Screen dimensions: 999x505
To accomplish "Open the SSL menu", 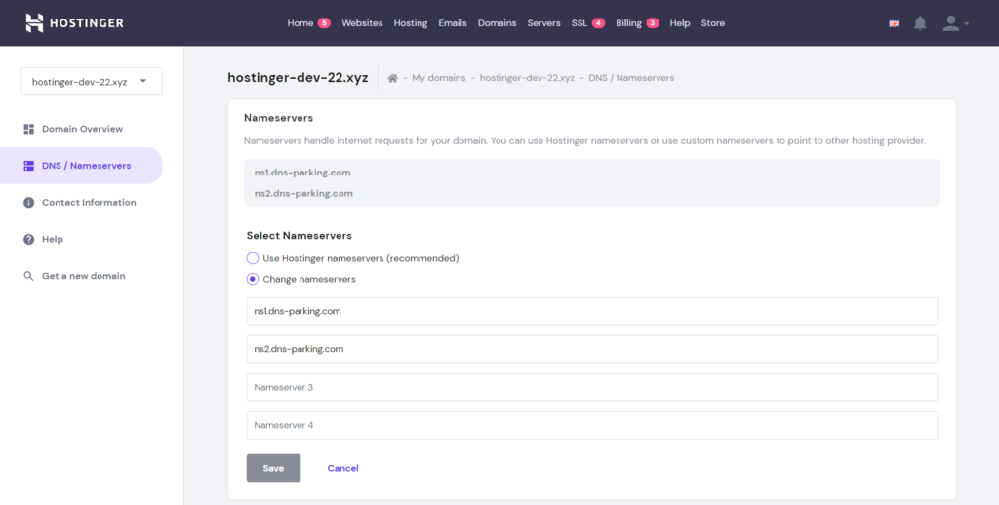I will click(x=579, y=23).
